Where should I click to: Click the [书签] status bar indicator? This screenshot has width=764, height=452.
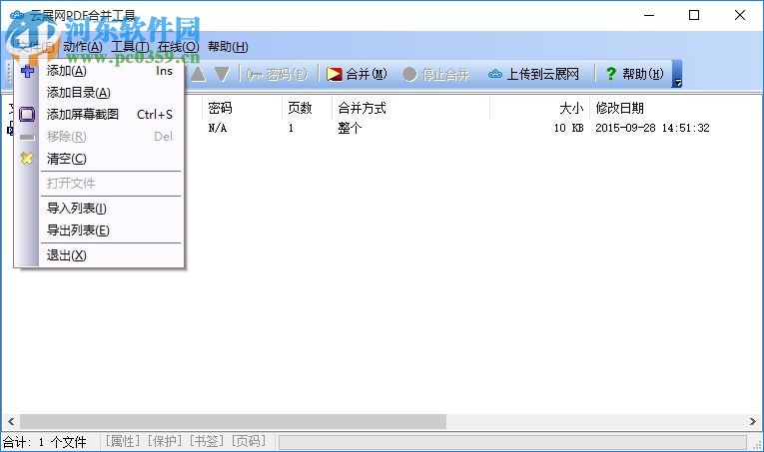(207, 441)
